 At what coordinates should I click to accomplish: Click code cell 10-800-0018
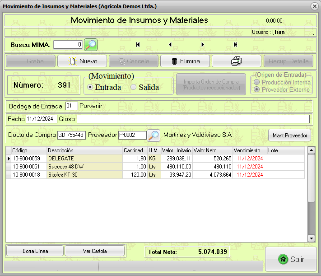coord(29,175)
